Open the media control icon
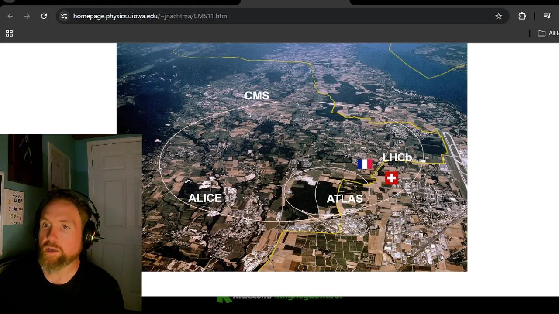 click(547, 16)
